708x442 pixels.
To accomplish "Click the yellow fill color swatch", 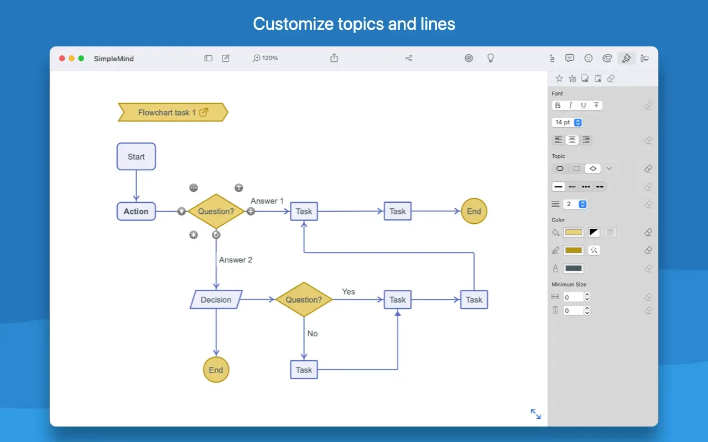I will pyautogui.click(x=573, y=233).
